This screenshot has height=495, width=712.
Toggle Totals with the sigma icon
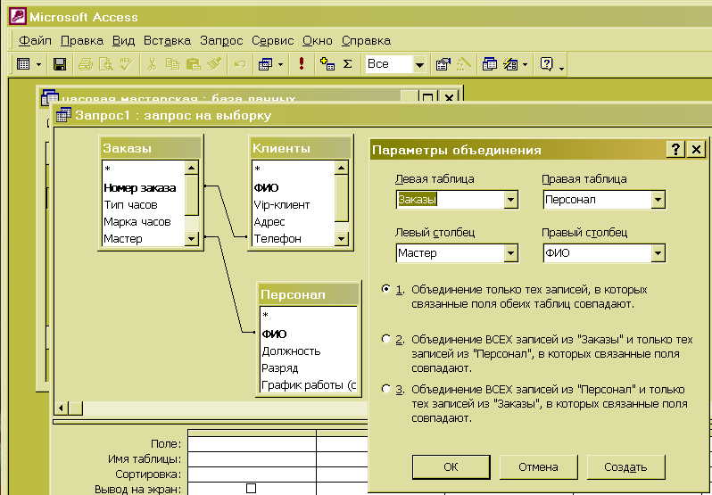[347, 64]
